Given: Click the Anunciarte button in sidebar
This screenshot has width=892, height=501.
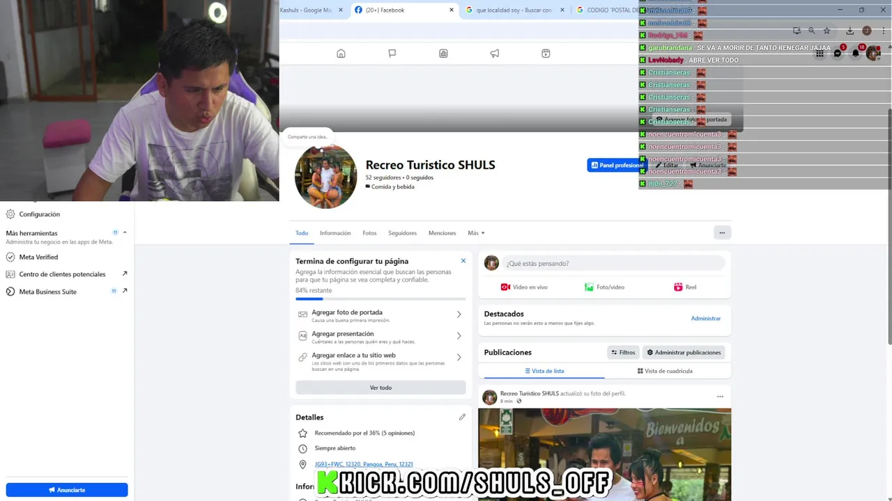Looking at the screenshot, I should (x=67, y=490).
